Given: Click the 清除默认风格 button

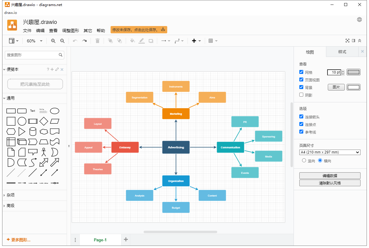Looking at the screenshot, I should 330,183.
